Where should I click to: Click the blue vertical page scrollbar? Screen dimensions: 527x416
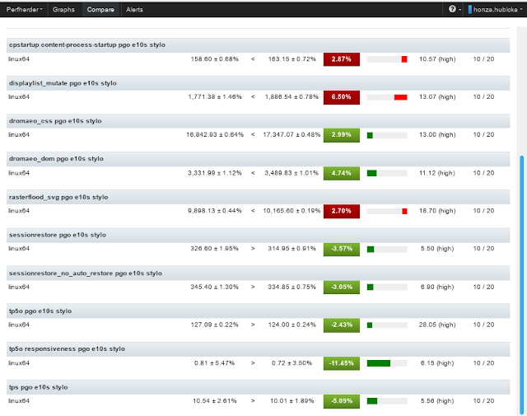(521, 285)
